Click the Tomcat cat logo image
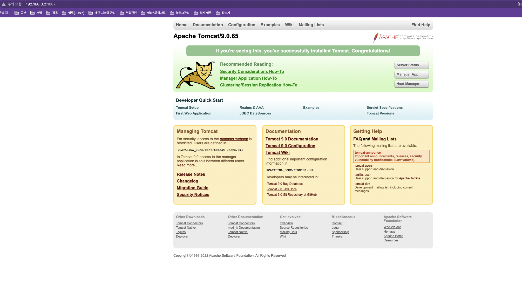This screenshot has width=522, height=291. (x=195, y=75)
